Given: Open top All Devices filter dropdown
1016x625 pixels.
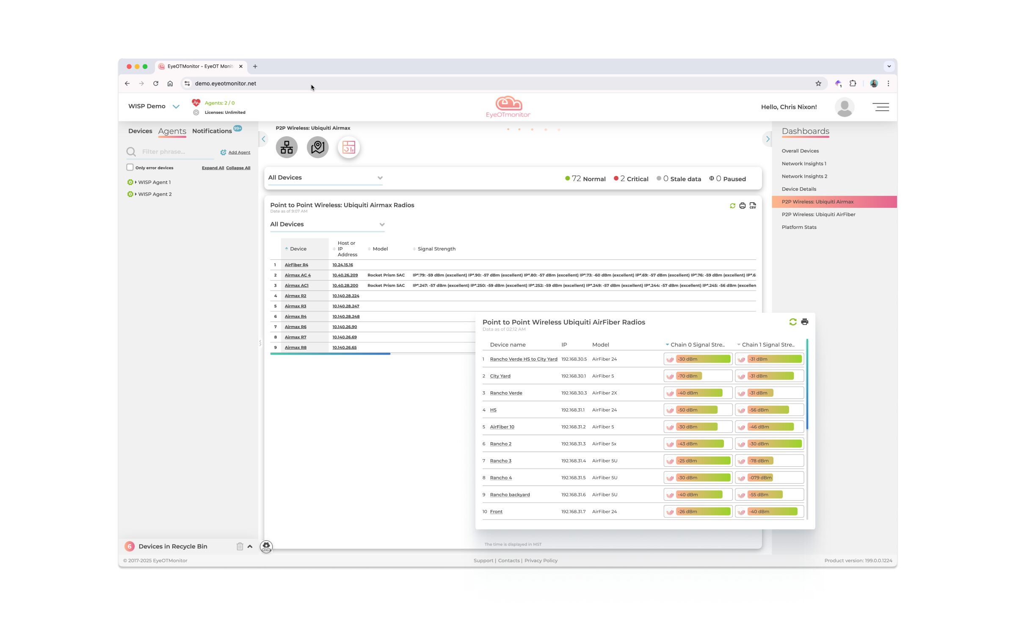Looking at the screenshot, I should coord(325,178).
